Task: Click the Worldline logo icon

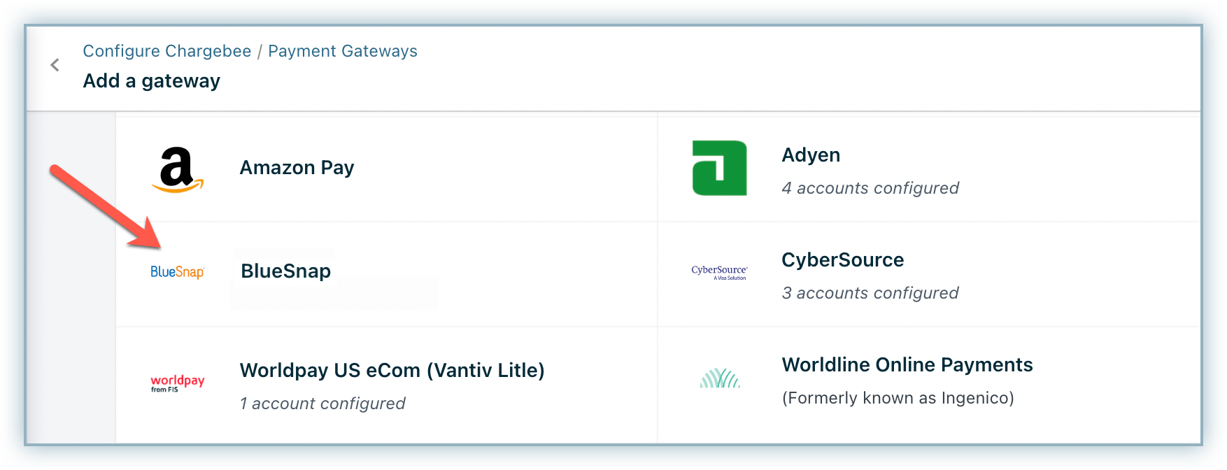Action: 720,378
